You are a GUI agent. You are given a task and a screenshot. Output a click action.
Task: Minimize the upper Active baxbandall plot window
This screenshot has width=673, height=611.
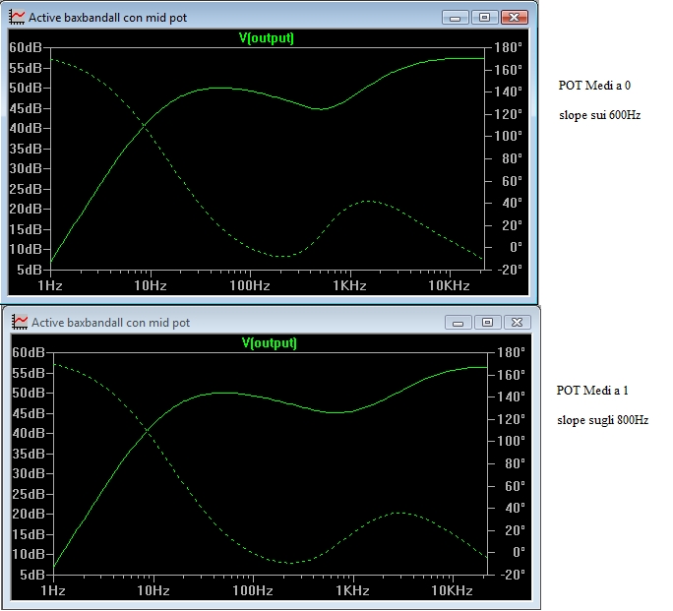(456, 17)
